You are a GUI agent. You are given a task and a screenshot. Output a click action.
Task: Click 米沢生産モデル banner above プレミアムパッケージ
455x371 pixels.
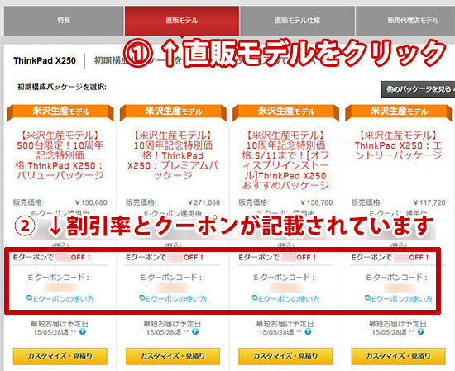coord(173,112)
